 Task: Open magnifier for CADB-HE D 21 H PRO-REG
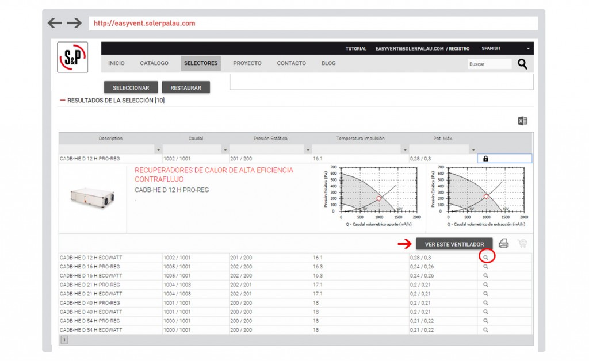pos(485,285)
